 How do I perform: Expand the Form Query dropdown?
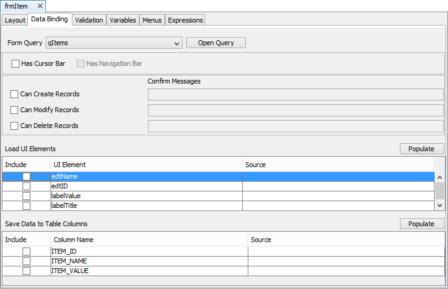pos(177,43)
